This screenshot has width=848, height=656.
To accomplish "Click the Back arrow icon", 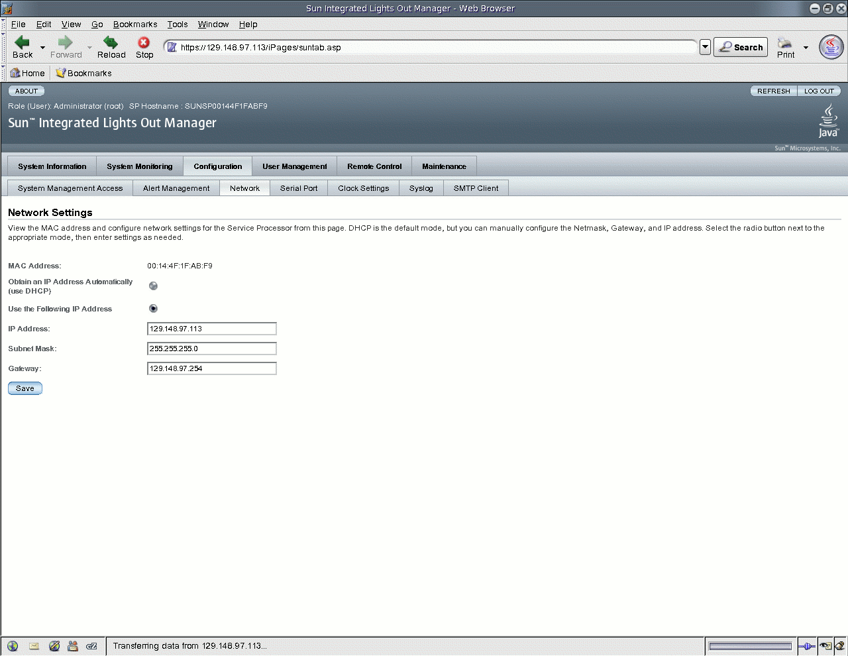I will pyautogui.click(x=23, y=42).
